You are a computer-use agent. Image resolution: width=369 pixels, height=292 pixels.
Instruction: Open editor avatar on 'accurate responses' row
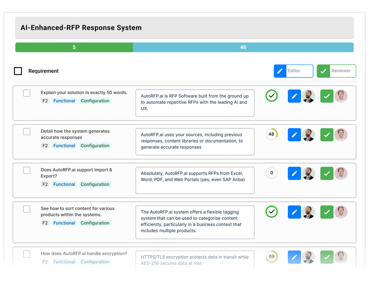tap(309, 135)
